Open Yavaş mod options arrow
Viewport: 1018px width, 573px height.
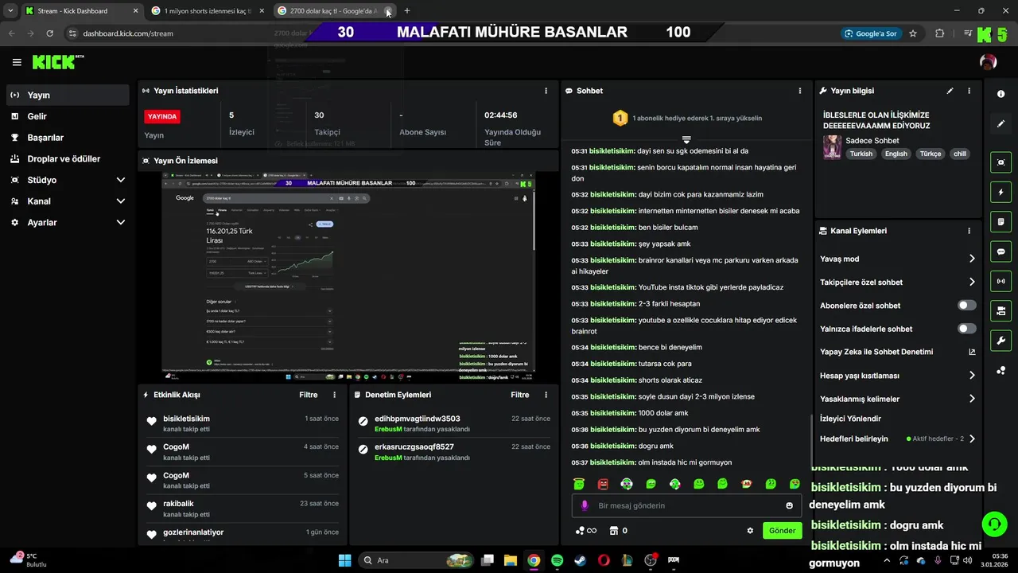click(x=972, y=259)
